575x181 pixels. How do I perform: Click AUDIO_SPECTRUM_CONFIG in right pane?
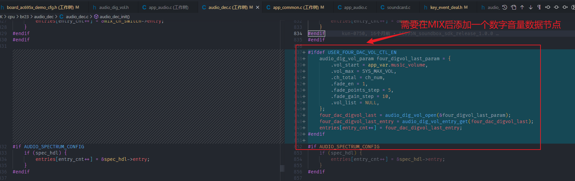[x=349, y=147]
